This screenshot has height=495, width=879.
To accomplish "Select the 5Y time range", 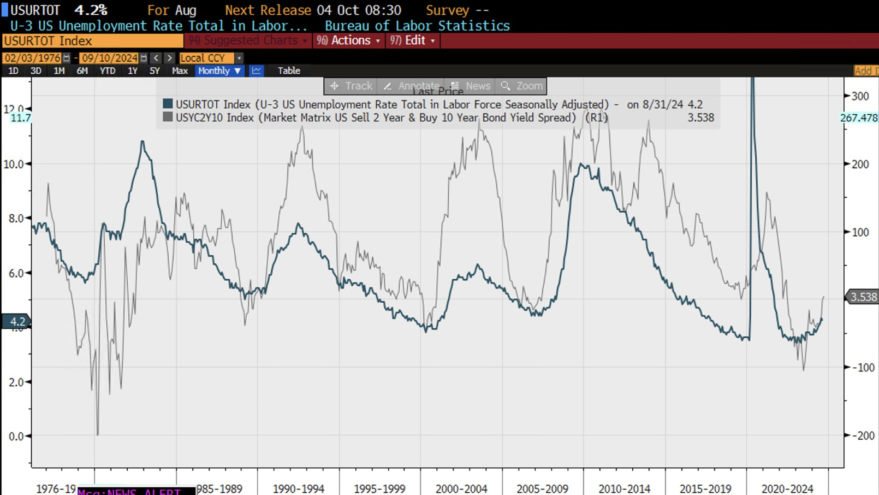I will (155, 71).
